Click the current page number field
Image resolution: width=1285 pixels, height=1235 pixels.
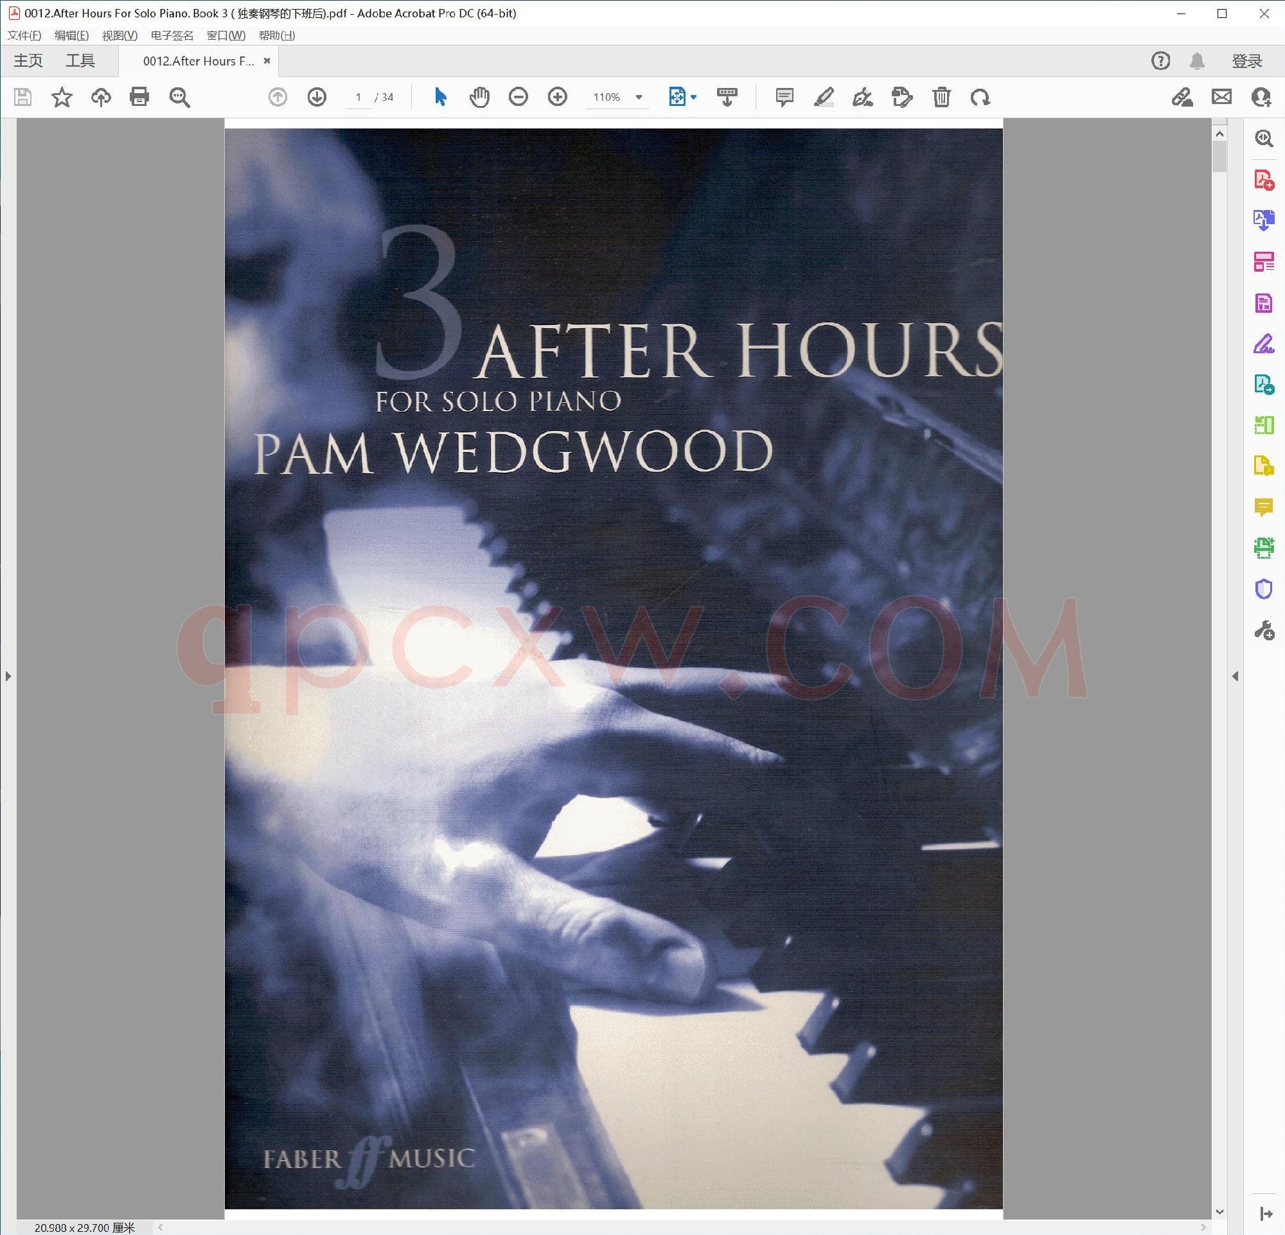[x=358, y=97]
